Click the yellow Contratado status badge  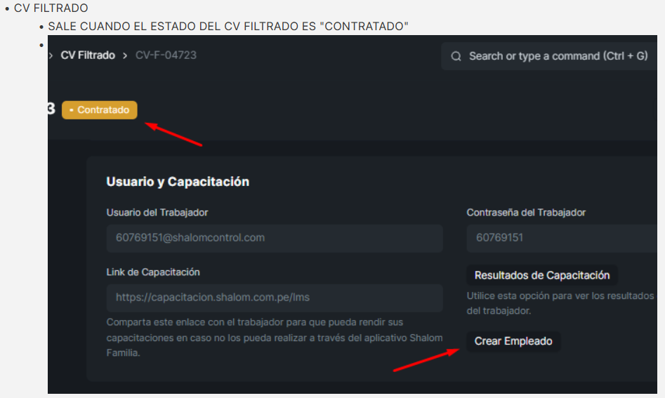click(x=100, y=110)
